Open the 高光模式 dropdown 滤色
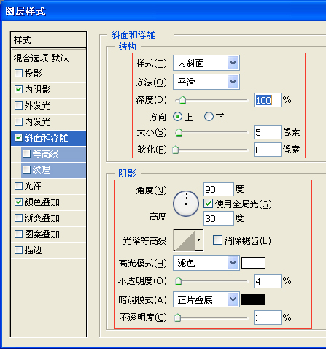Screen dimensions: 326x349 click(x=206, y=263)
